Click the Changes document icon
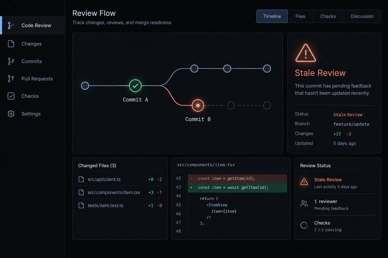The image size is (388, 258). [x=11, y=44]
